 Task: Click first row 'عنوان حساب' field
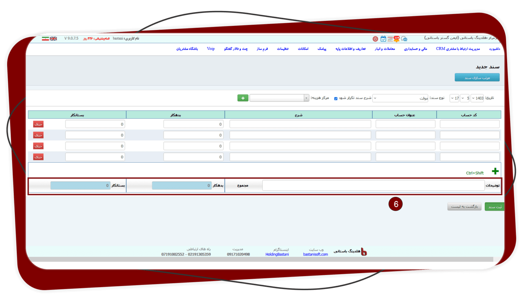405,124
